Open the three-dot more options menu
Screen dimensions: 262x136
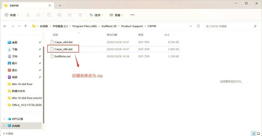[x=132, y=15]
